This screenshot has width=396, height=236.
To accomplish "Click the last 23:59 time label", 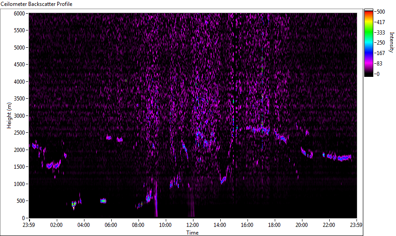I will tap(356, 225).
